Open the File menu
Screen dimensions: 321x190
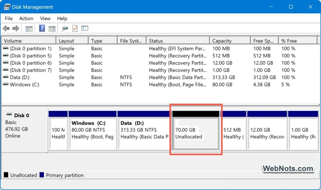coord(9,19)
